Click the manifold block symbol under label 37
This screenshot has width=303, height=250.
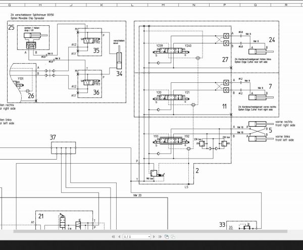64,148
